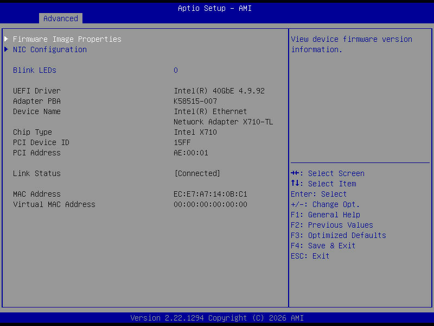Screen dimensions: 434x326
Task: Click the Intel(R) Ethernet device name text
Action: [x=210, y=111]
